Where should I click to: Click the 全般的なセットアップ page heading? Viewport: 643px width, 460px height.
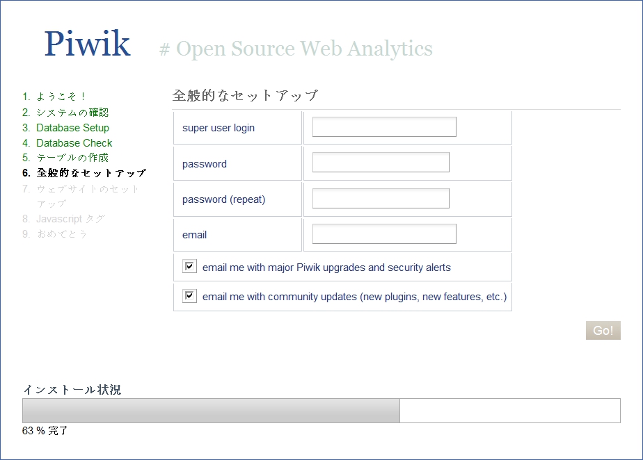coord(245,95)
